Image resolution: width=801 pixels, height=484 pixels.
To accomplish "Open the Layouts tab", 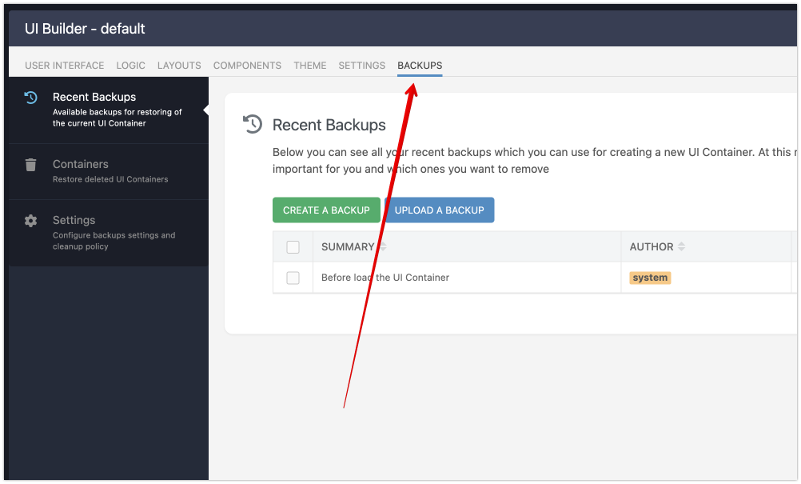I will coord(179,66).
